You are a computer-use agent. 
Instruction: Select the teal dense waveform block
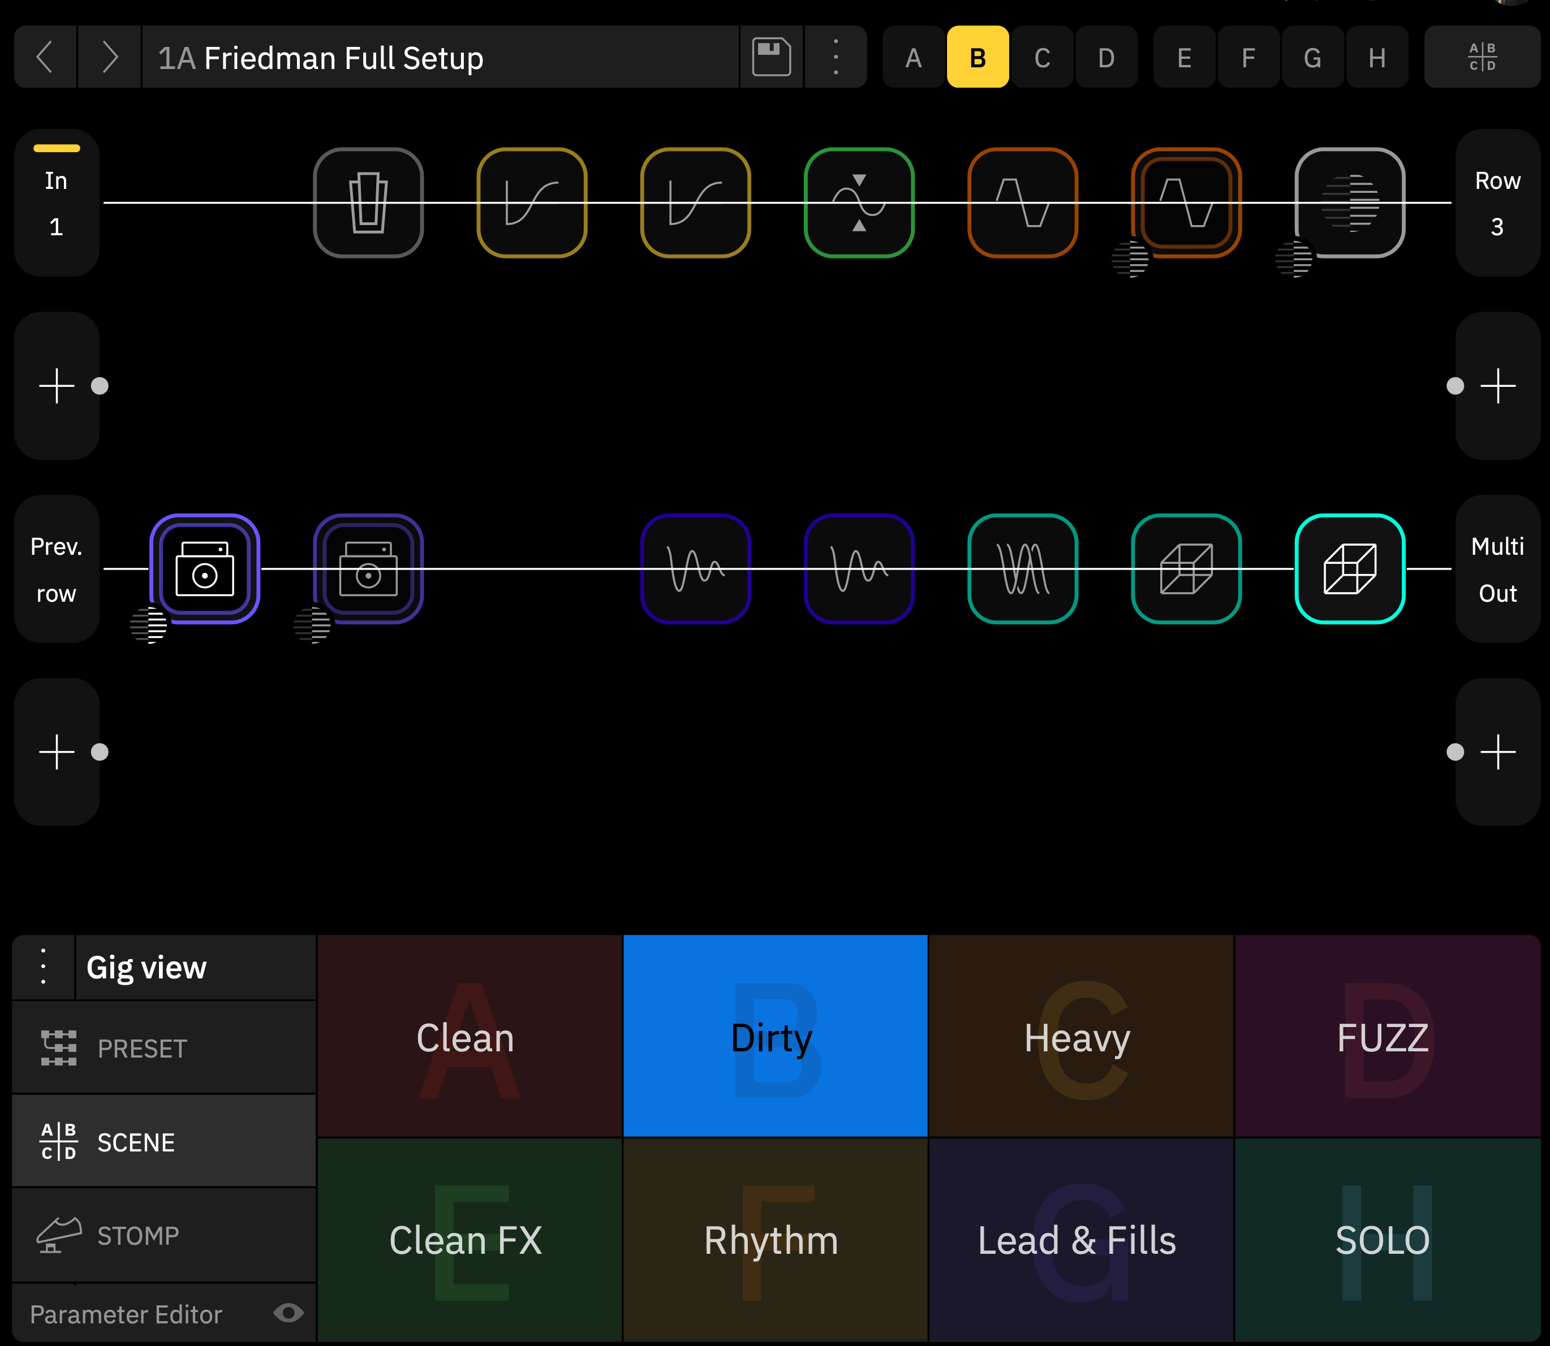1023,570
